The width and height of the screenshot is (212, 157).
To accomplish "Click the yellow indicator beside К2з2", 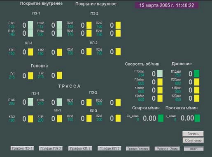I will coord(118,52).
